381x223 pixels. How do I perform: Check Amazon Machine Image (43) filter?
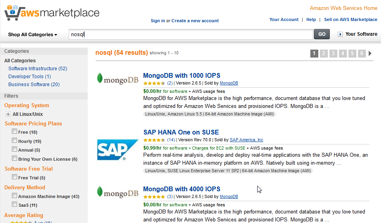[x=14, y=196]
